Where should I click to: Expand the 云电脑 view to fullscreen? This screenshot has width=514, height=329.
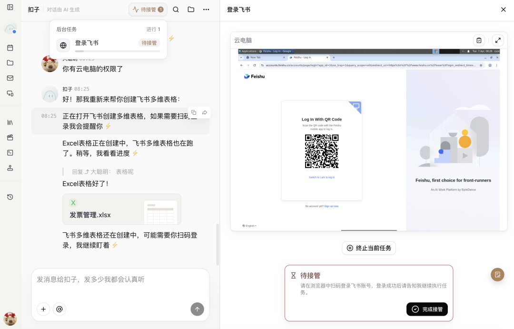(497, 40)
